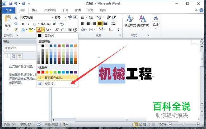Click the Cut scissors icon
This screenshot has width=206, height=129.
(16, 17)
